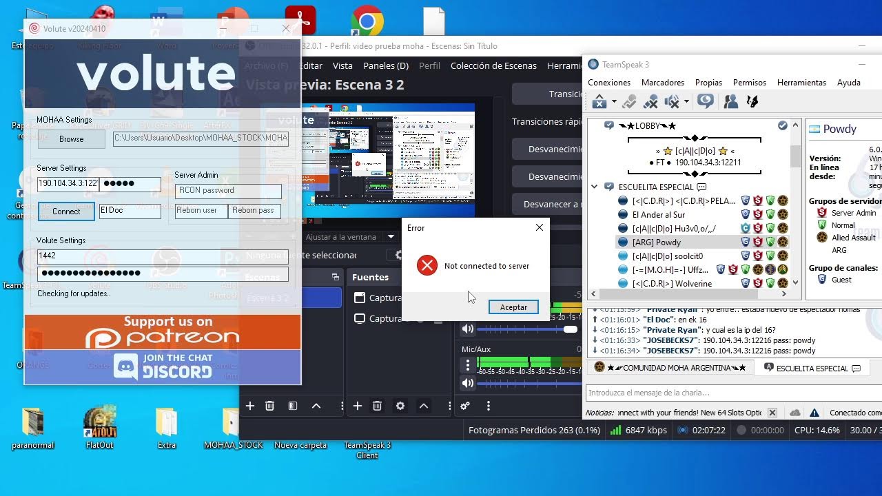Open the Propias menu in TeamSpeak

tap(708, 83)
